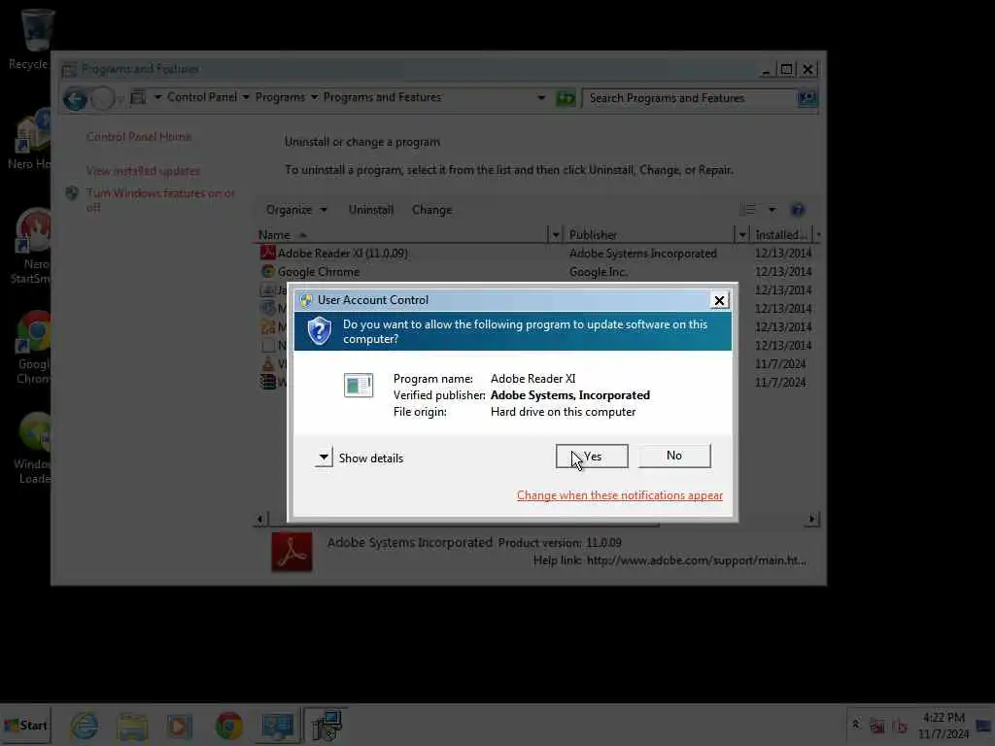The image size is (995, 746).
Task: Launch Internet Explorer from taskbar
Action: pyautogui.click(x=85, y=726)
